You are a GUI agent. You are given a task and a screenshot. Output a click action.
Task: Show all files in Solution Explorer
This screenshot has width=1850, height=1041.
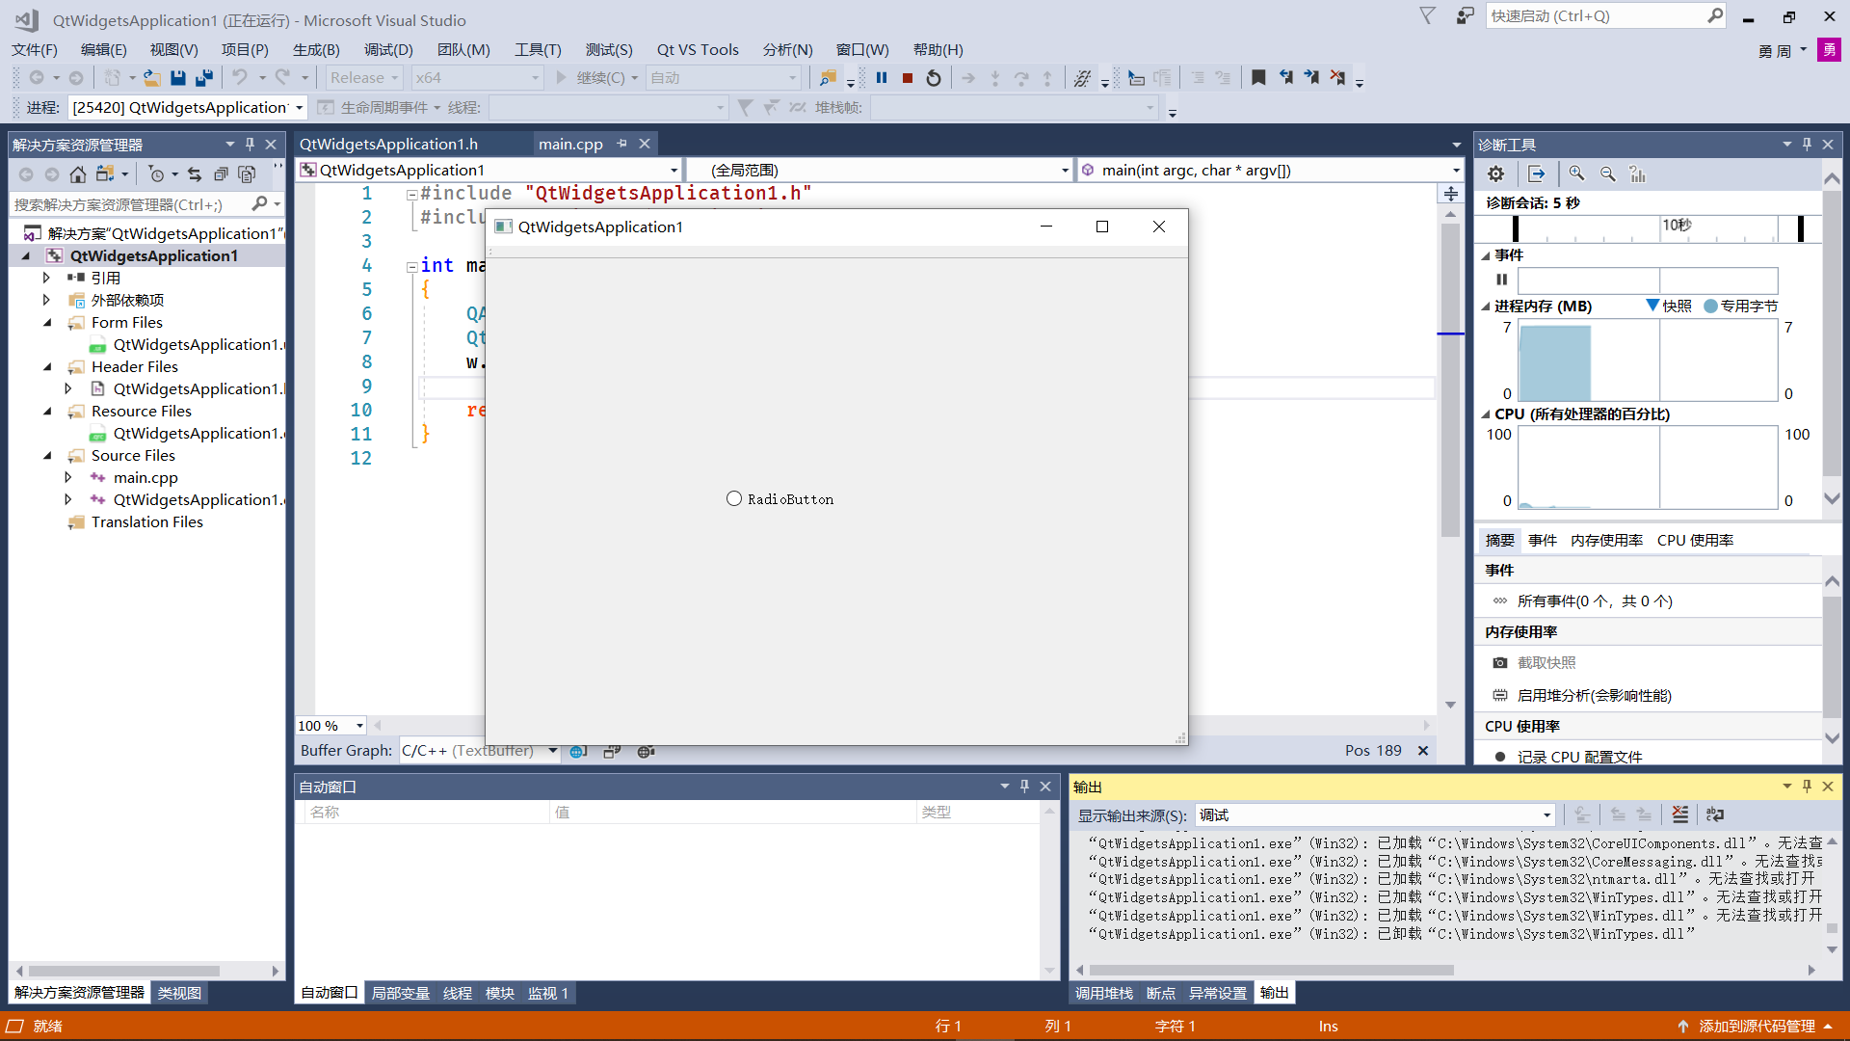tap(247, 174)
